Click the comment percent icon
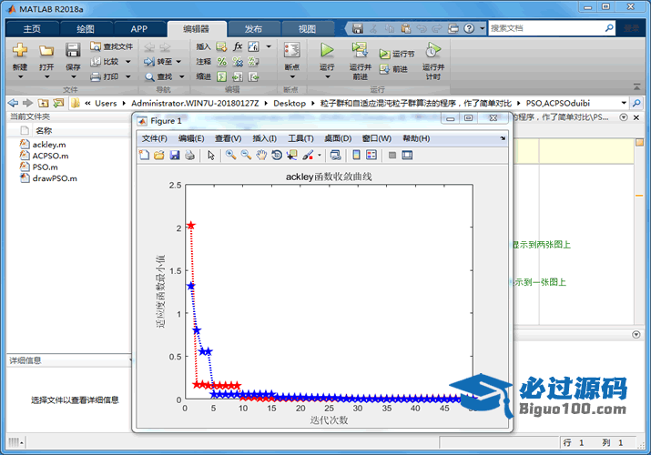Screen dimensions: 651x455 (222, 62)
